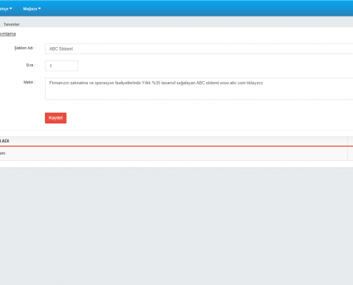Open the Türkçe language menu
The height and width of the screenshot is (285, 353).
click(6, 9)
